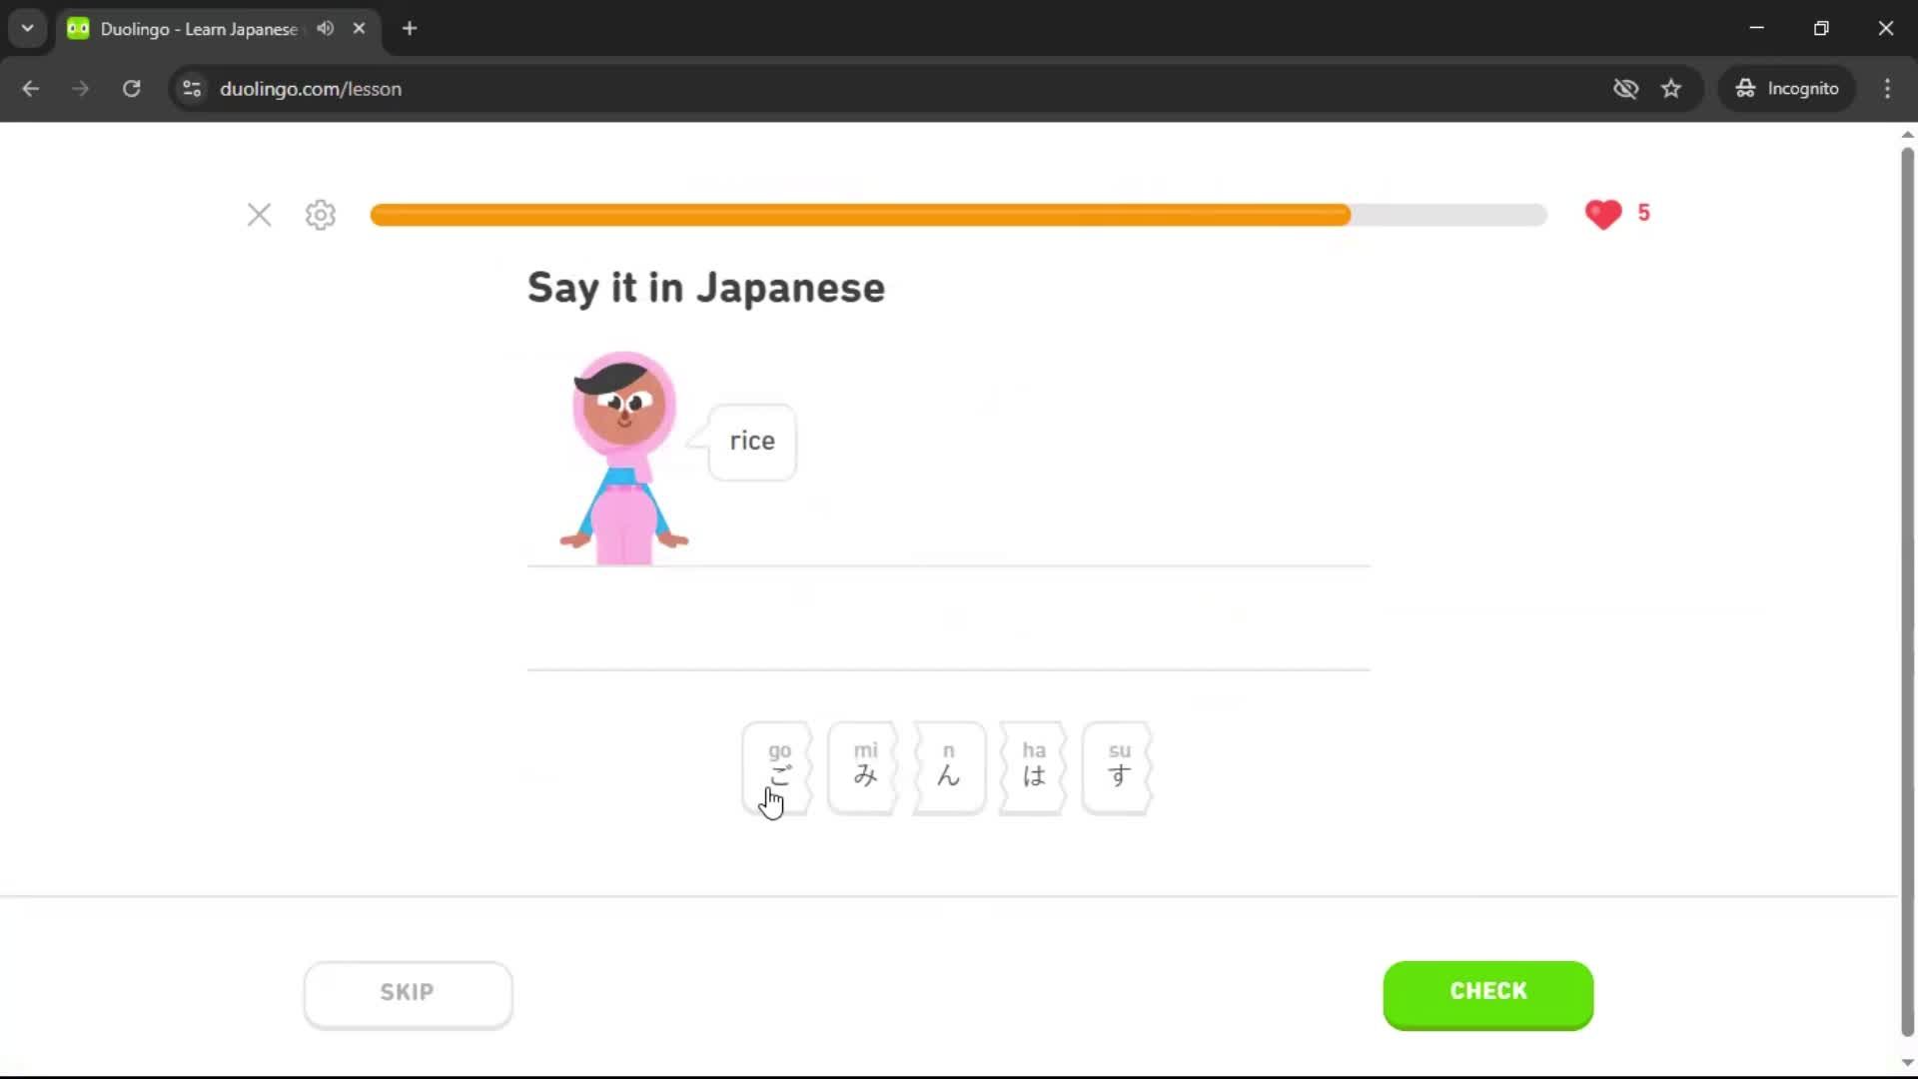Skip the current exercise
Viewport: 1918px width, 1079px height.
pyautogui.click(x=407, y=992)
